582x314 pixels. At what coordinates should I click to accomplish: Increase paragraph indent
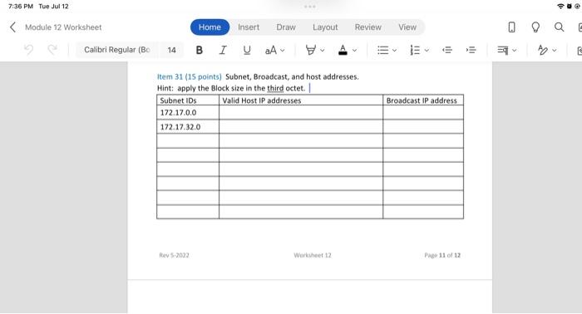pos(471,50)
